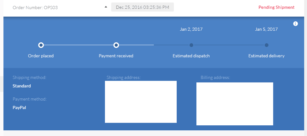
Task: Collapse order details with the up arrow
Action: click(106, 7)
